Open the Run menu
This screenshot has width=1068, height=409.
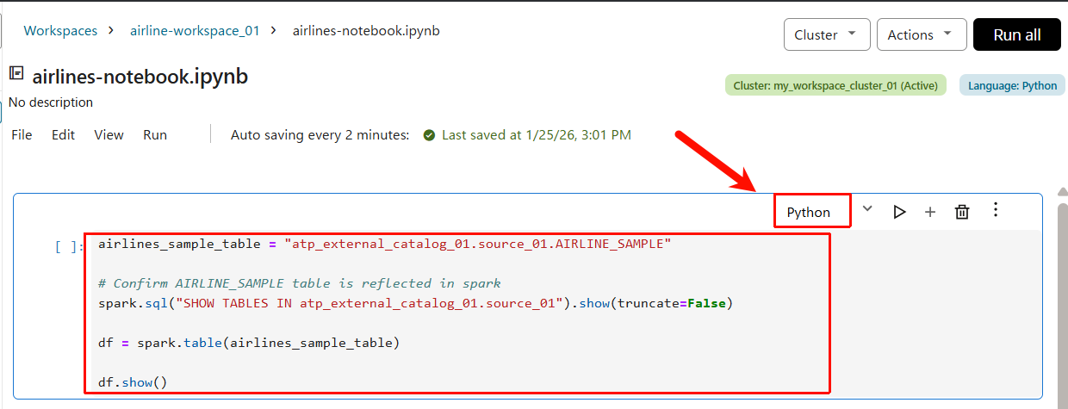(x=155, y=134)
